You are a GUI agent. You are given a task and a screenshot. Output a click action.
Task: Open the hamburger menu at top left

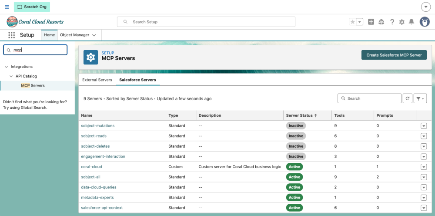(x=7, y=7)
